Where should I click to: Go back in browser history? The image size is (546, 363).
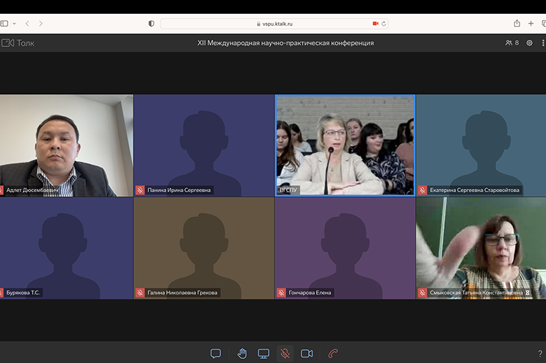point(27,24)
